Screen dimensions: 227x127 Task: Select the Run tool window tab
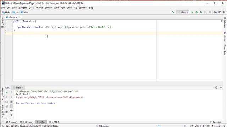coord(41,122)
